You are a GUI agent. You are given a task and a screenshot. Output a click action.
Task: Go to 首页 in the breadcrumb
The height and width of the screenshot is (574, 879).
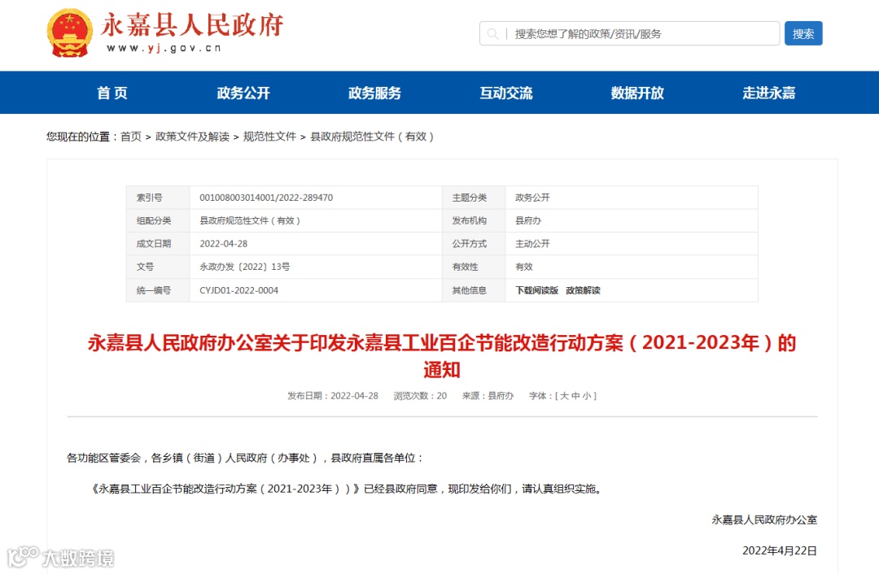131,137
